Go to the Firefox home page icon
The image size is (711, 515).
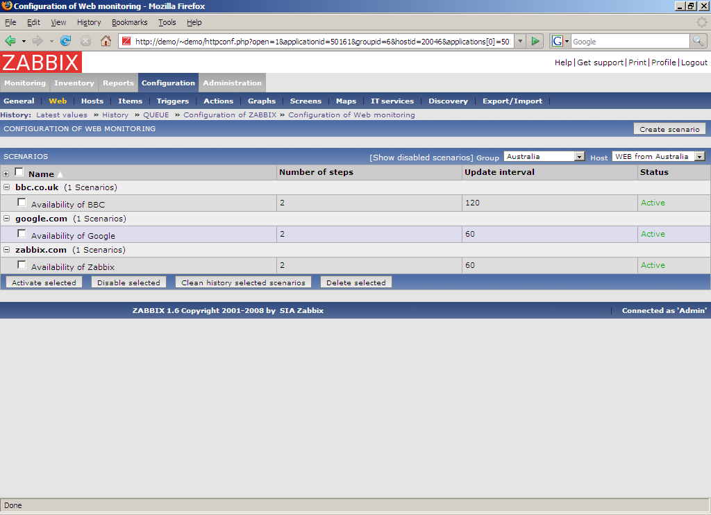pyautogui.click(x=106, y=41)
